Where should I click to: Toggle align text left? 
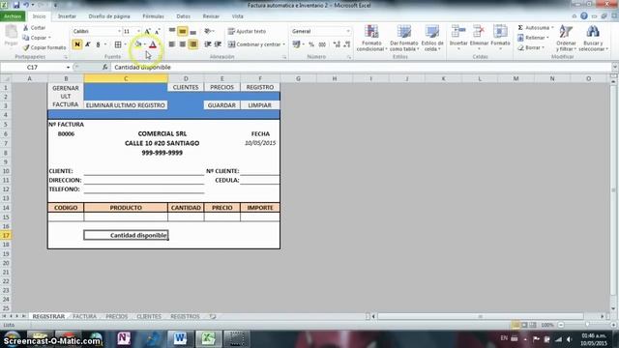[x=172, y=44]
